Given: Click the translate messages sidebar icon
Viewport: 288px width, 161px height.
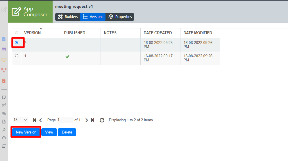Looking at the screenshot, I should 4,114.
